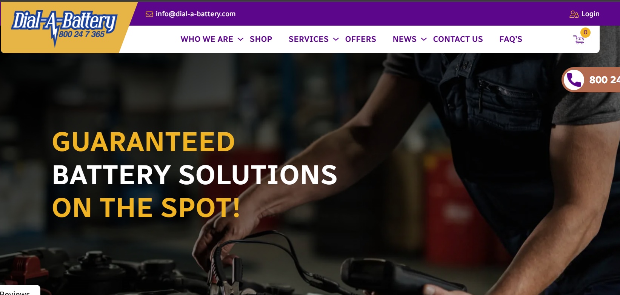Select the News menu label

[405, 39]
